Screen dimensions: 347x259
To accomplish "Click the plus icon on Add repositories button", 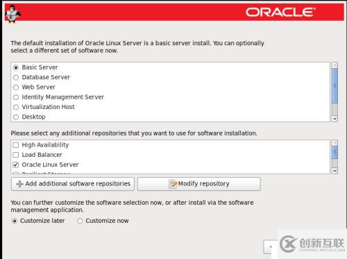I will [x=19, y=184].
